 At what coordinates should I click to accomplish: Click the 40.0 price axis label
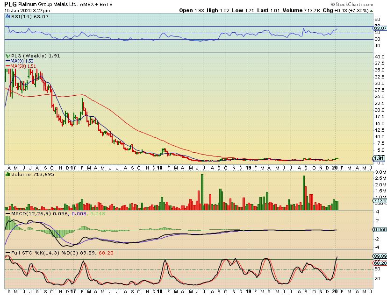[380, 57]
